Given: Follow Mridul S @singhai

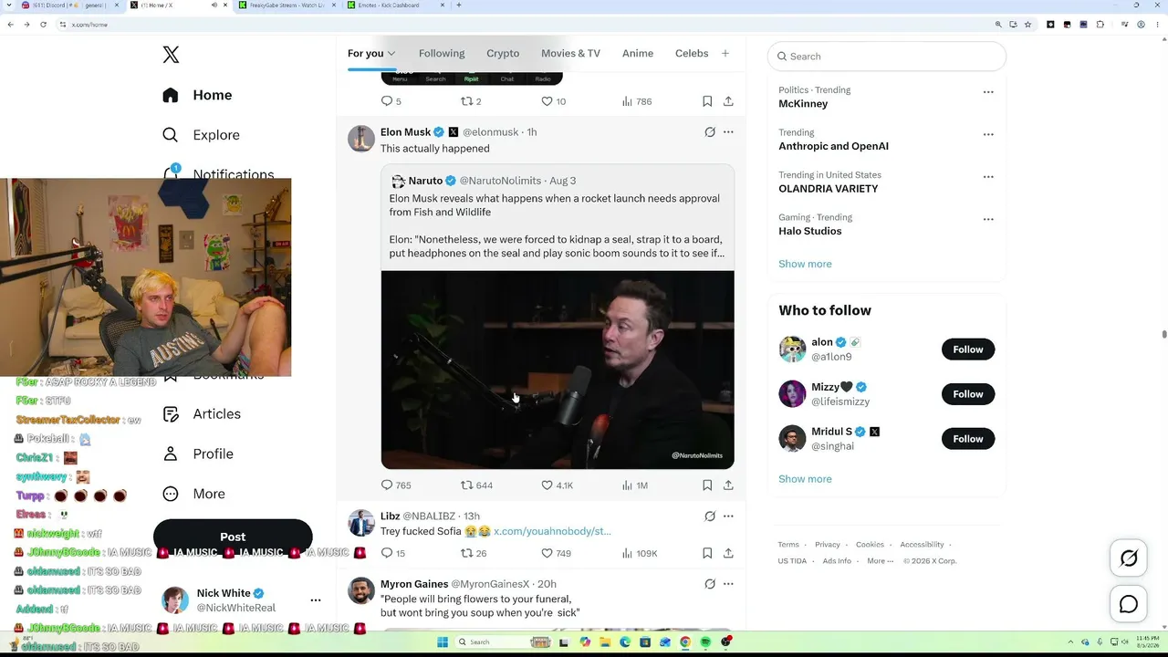Looking at the screenshot, I should pyautogui.click(x=968, y=439).
